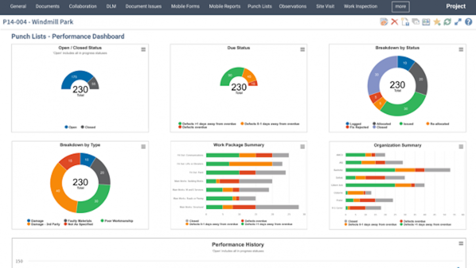Open the Work Package Summary chart menu

tap(302, 146)
